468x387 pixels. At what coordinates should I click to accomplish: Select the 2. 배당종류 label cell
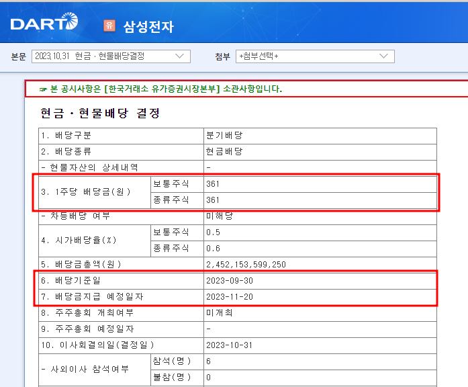pos(121,152)
